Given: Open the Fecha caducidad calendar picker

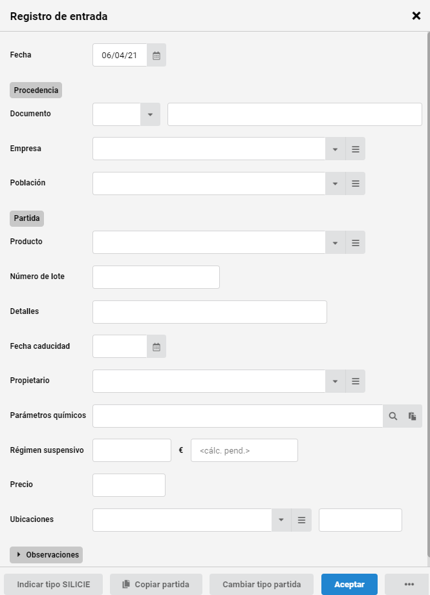Looking at the screenshot, I should 156,346.
